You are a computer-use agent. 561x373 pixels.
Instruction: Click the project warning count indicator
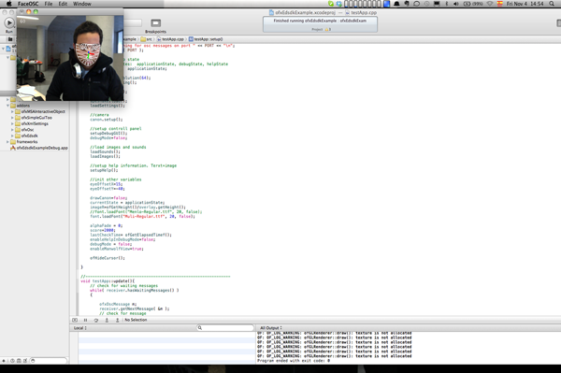tap(328, 29)
